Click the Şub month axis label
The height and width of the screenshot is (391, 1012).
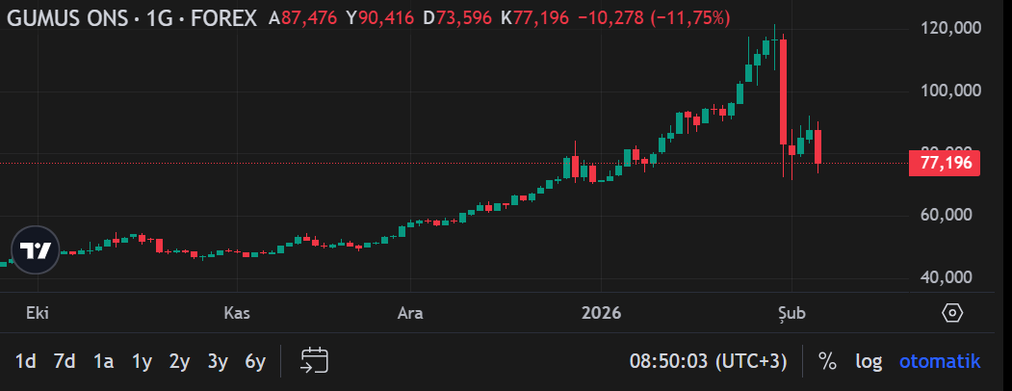(791, 313)
